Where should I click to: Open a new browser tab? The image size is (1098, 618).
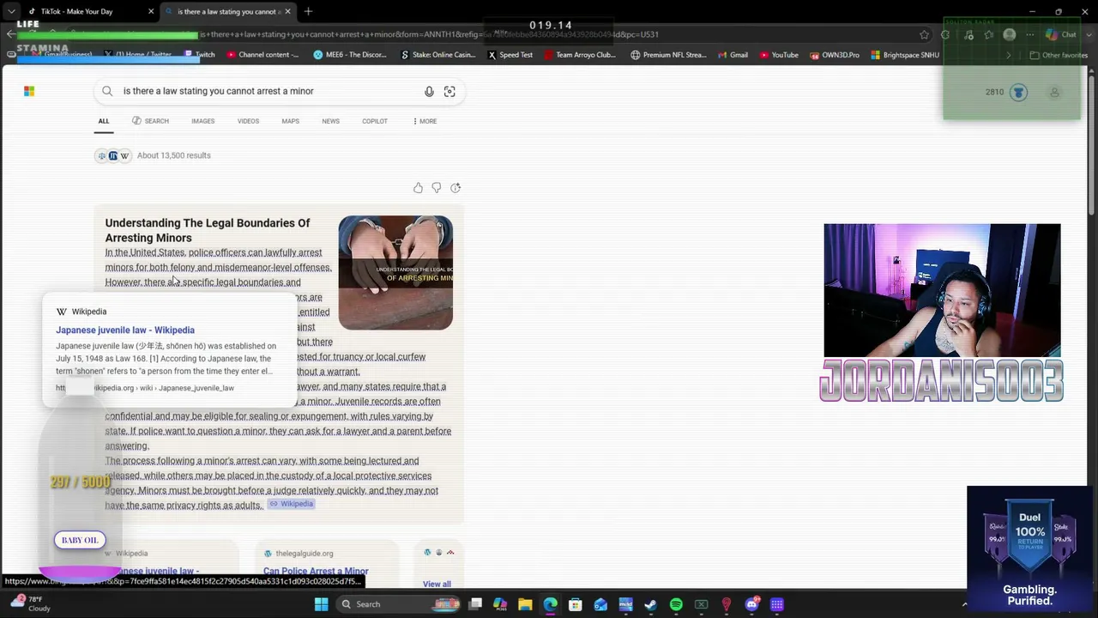coord(308,11)
